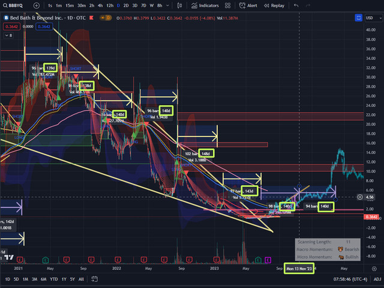The image size is (384, 288).
Task: Select the 2D timeframe
Action: (x=126, y=5)
